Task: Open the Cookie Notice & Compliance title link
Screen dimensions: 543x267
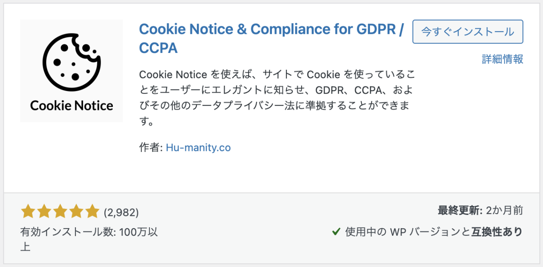Action: pyautogui.click(x=271, y=39)
